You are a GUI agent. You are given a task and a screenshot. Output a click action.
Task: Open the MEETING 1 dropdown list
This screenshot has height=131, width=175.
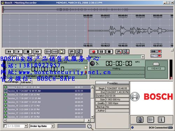pos(143,57)
